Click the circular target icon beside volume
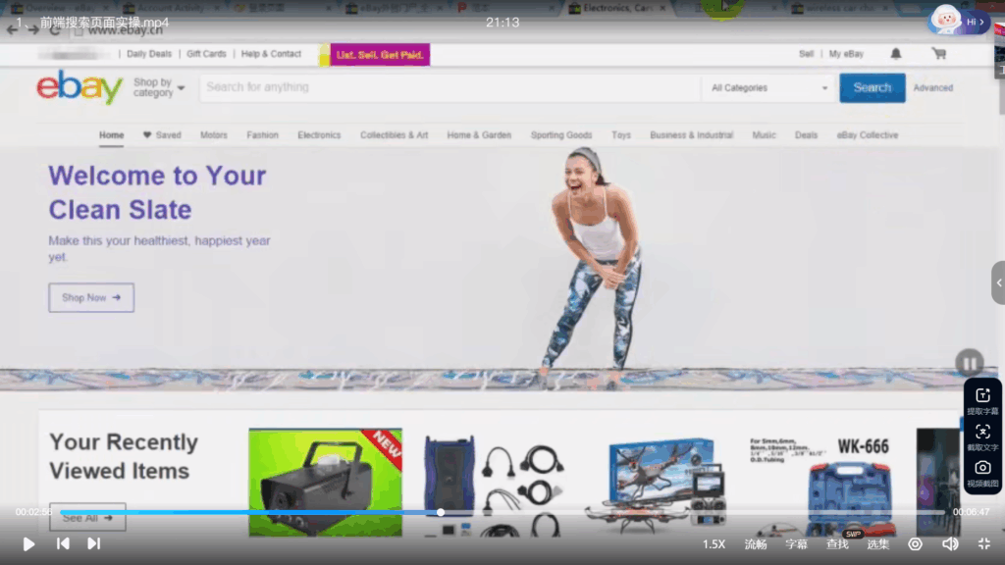The height and width of the screenshot is (565, 1005). [x=915, y=543]
